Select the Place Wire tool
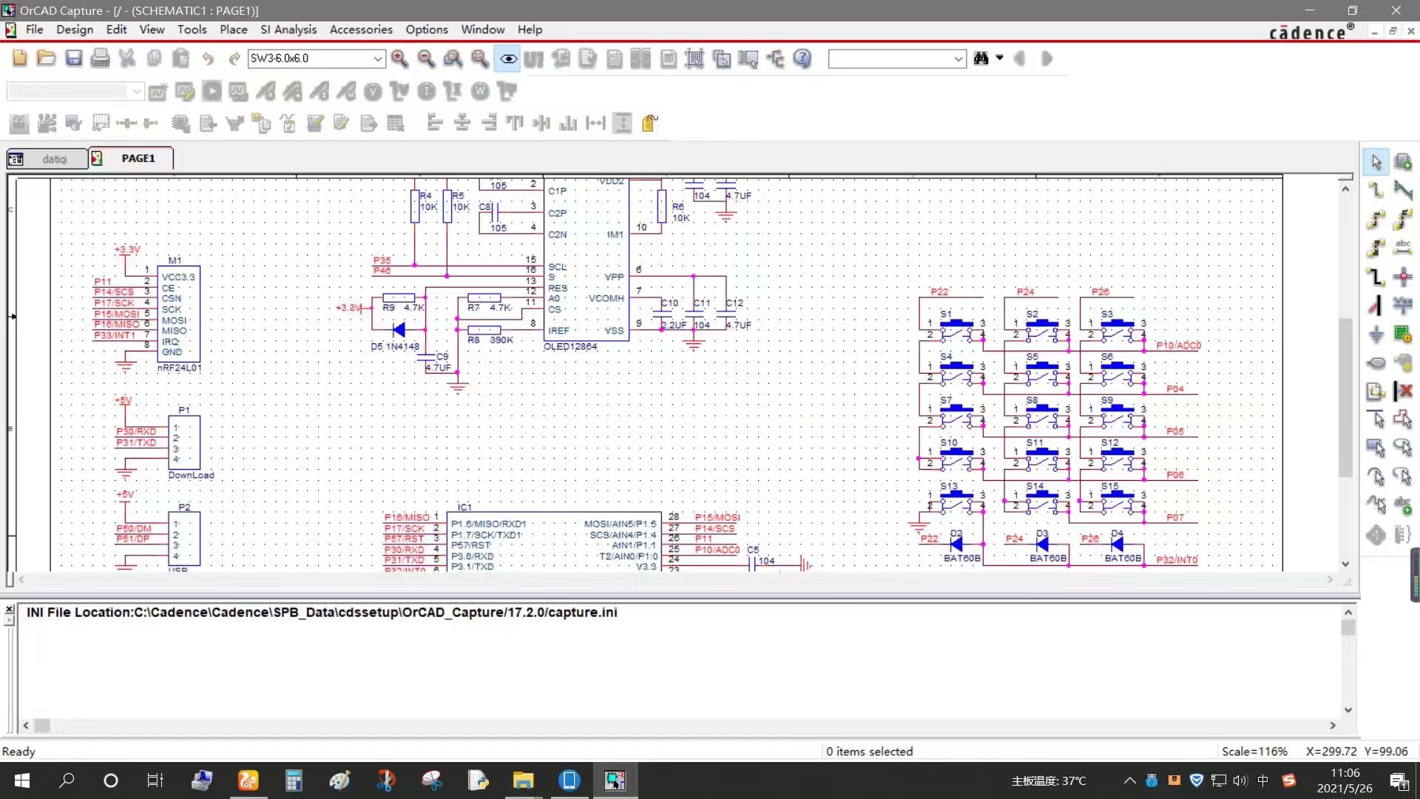Image resolution: width=1420 pixels, height=799 pixels. pos(1376,190)
